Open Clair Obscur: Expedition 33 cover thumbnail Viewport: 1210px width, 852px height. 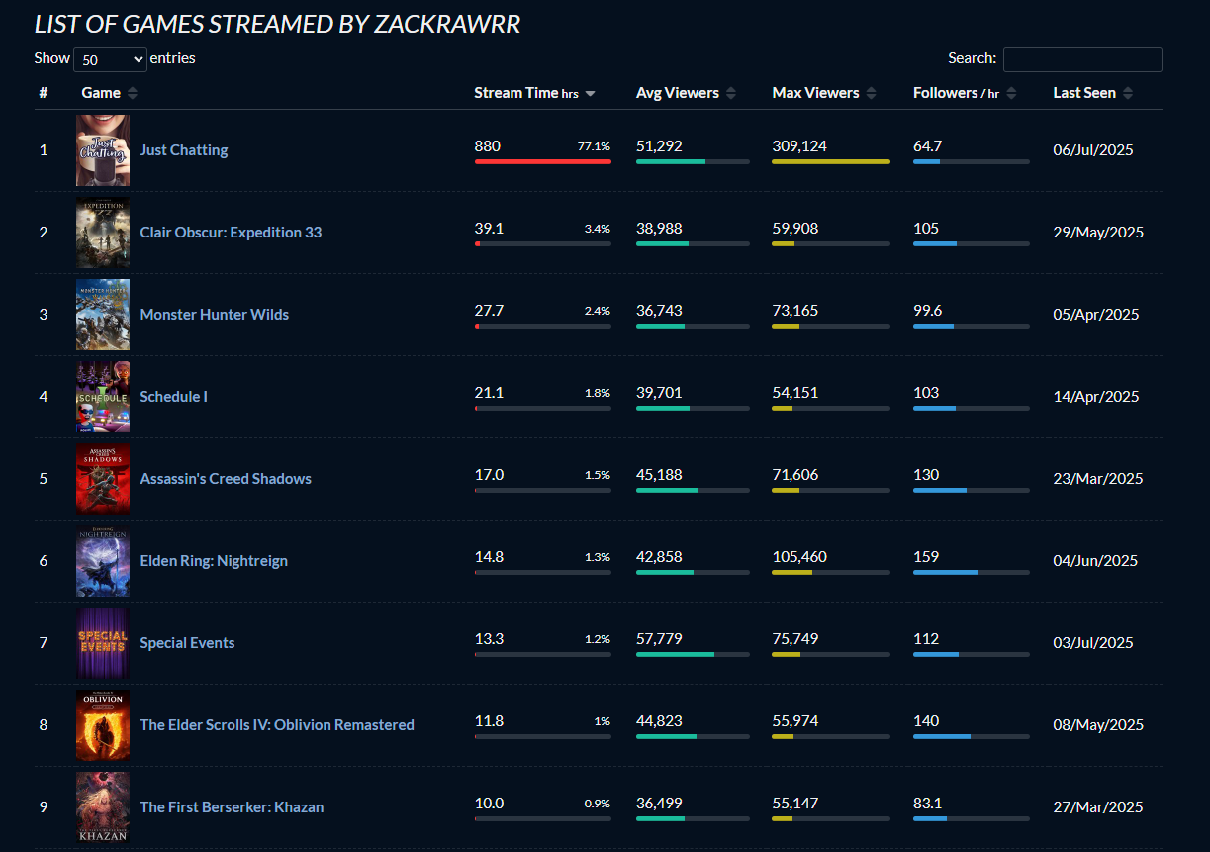(103, 233)
